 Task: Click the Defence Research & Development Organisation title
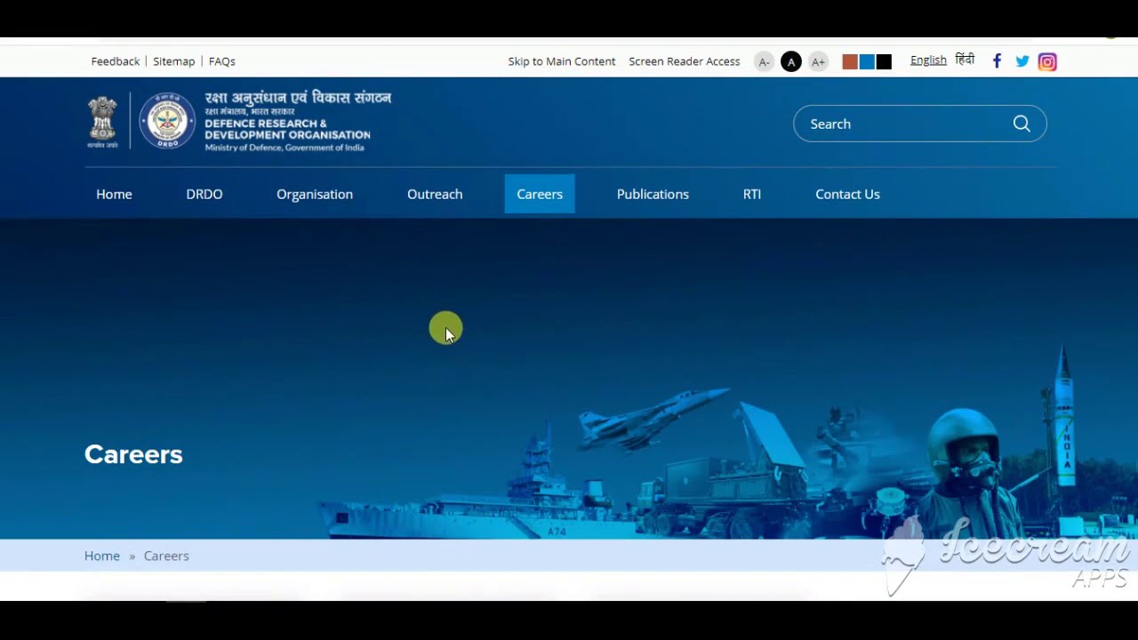coord(288,129)
